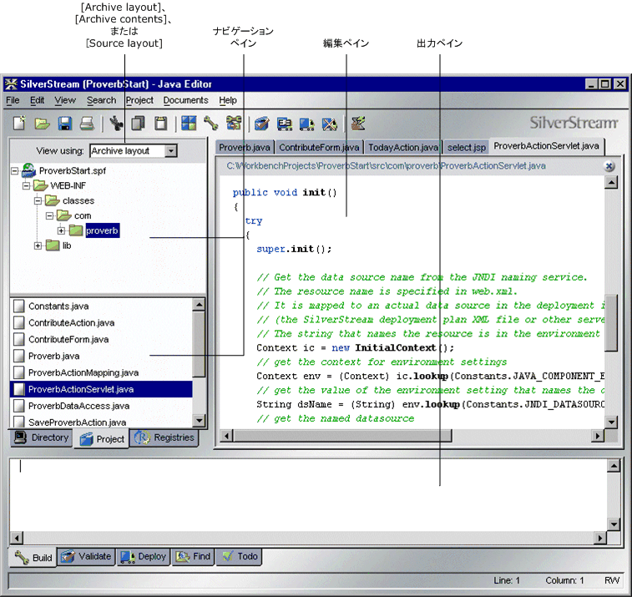Open the Help menu
This screenshot has height=597, width=632.
(x=228, y=100)
